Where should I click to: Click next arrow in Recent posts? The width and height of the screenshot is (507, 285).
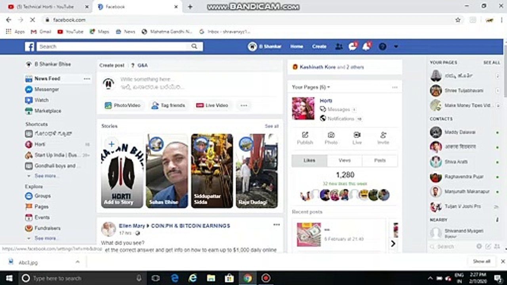click(x=393, y=243)
